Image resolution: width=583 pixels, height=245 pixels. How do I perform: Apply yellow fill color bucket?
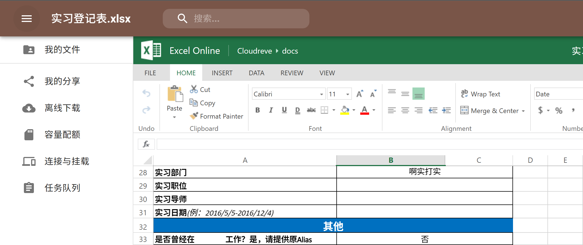pos(345,110)
